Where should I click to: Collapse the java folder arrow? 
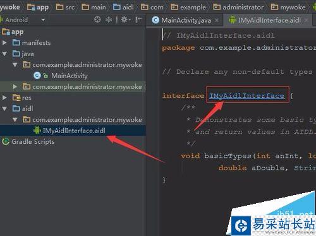4,54
